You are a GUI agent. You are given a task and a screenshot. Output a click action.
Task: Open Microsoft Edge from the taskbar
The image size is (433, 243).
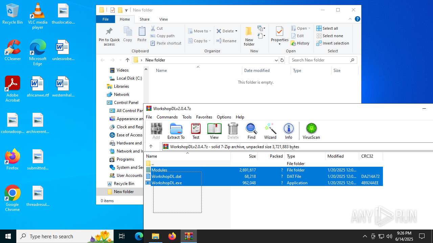click(139, 236)
